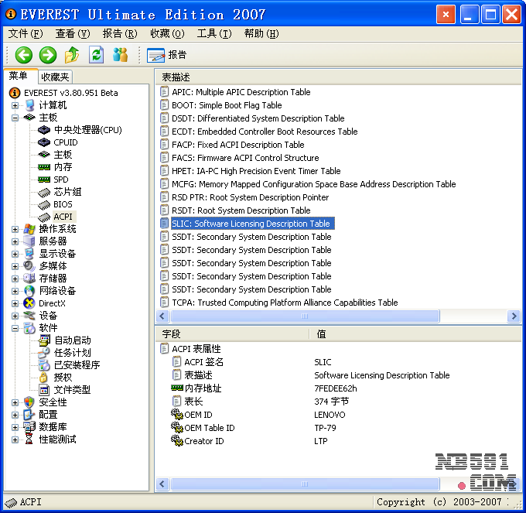Select the BIOS item in tree
The width and height of the screenshot is (526, 513).
(63, 204)
